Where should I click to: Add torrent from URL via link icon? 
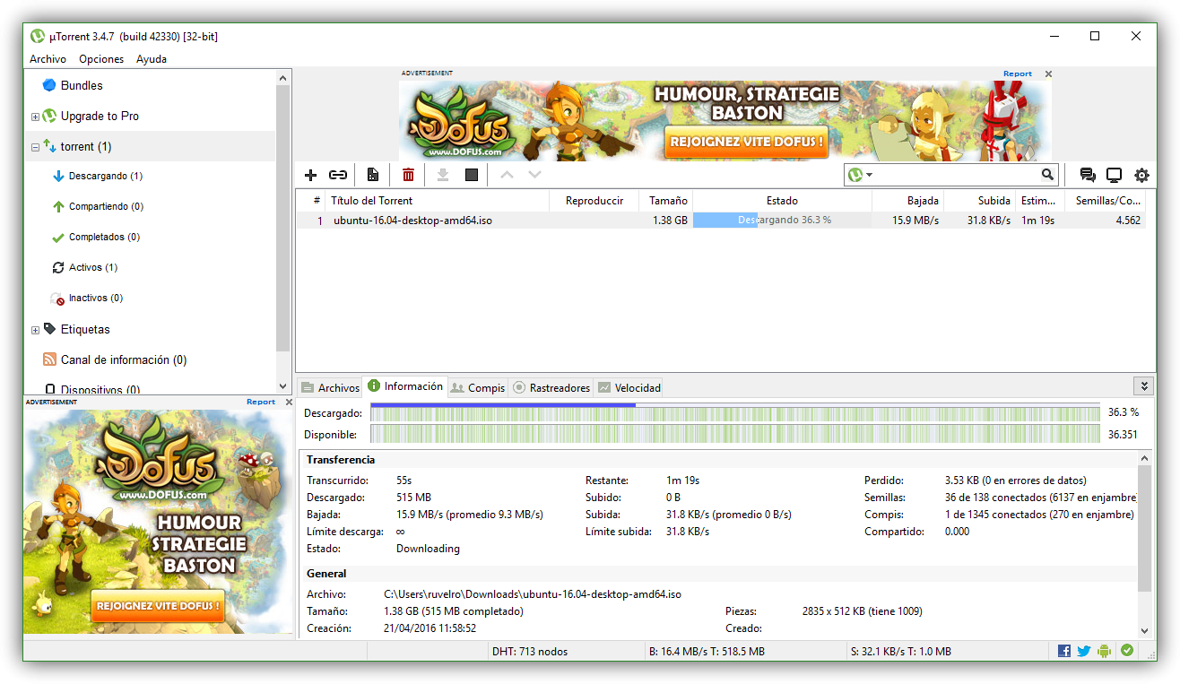pos(338,175)
